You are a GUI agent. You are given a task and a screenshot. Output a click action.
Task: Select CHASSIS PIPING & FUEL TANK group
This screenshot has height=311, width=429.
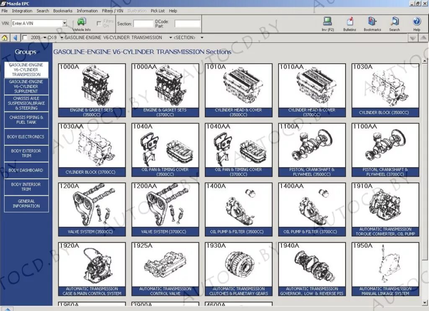pyautogui.click(x=26, y=120)
